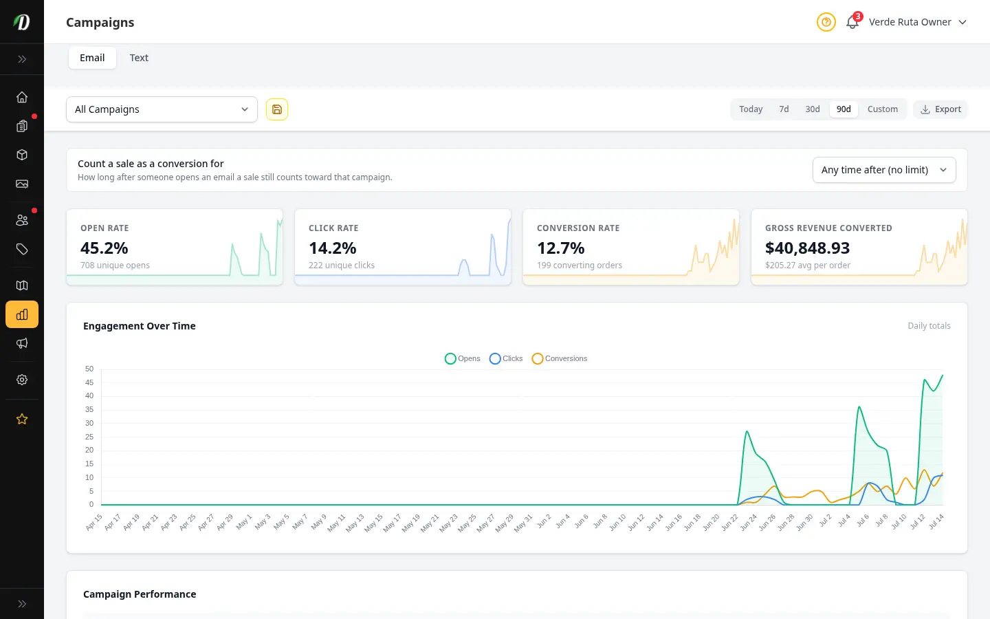990x619 pixels.
Task: Toggle the Conversions legend series
Action: (560, 358)
